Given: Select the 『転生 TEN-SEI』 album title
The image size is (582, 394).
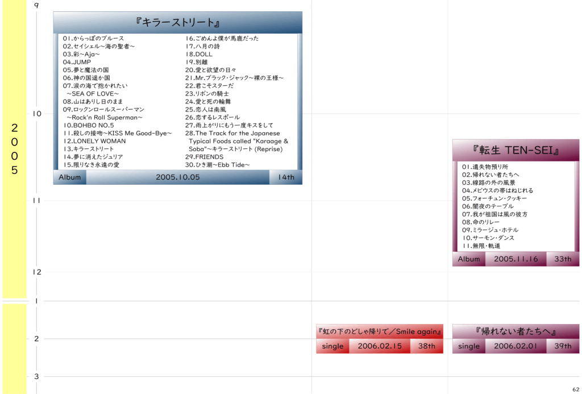Looking at the screenshot, I should pos(516,150).
